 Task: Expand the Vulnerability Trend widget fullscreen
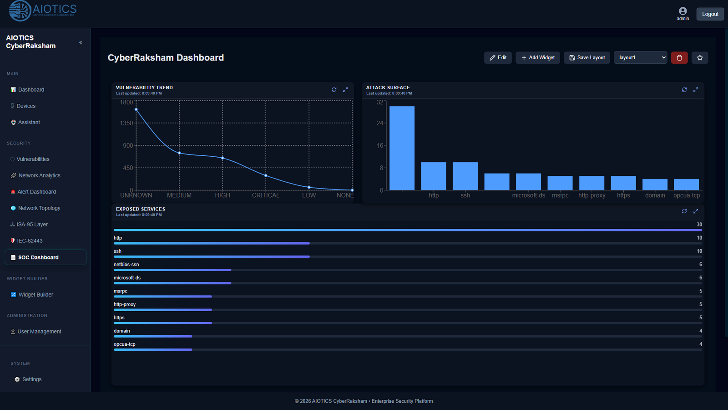[x=345, y=90]
